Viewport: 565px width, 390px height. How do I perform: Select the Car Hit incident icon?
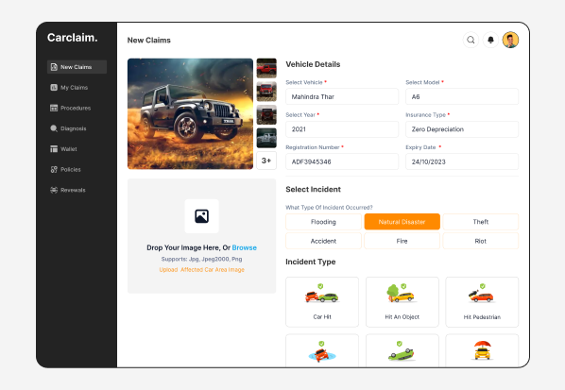tap(322, 295)
